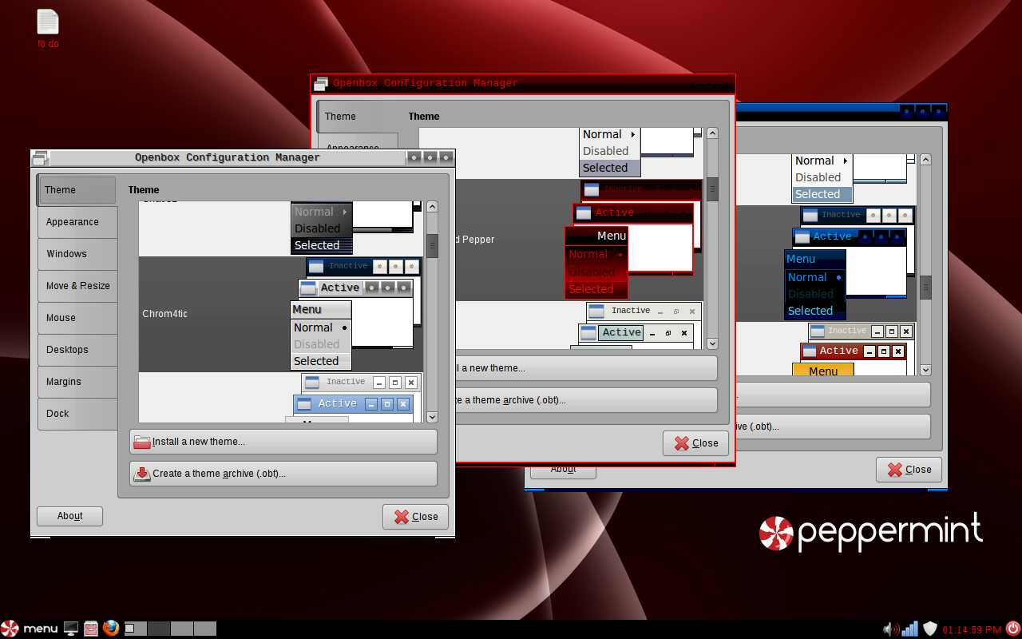The image size is (1022, 639).
Task: Open the Windows tab
Action: point(77,254)
